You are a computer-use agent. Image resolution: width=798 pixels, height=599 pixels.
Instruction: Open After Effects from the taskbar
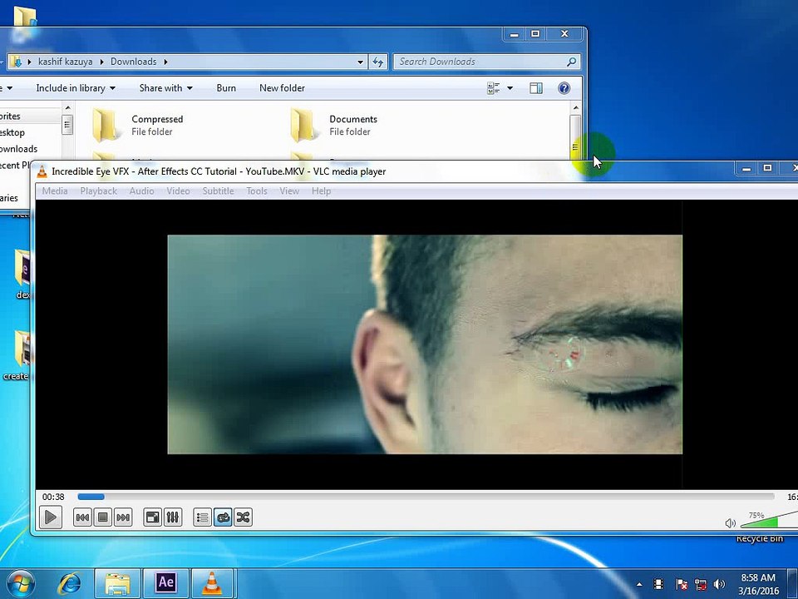pos(165,582)
